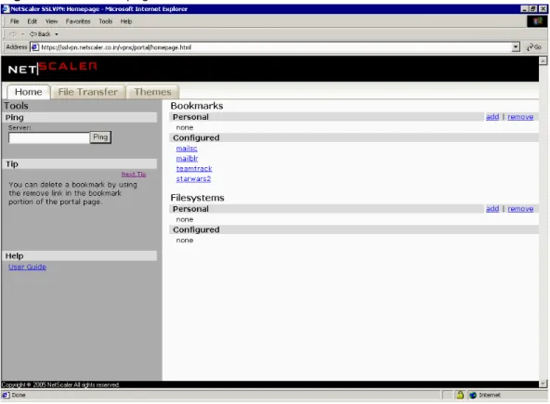
Task: Click the Forward arrow icon
Action: 13,34
